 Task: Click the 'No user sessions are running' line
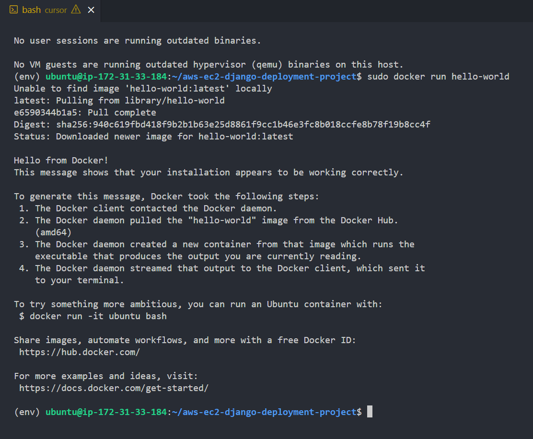[x=138, y=41]
